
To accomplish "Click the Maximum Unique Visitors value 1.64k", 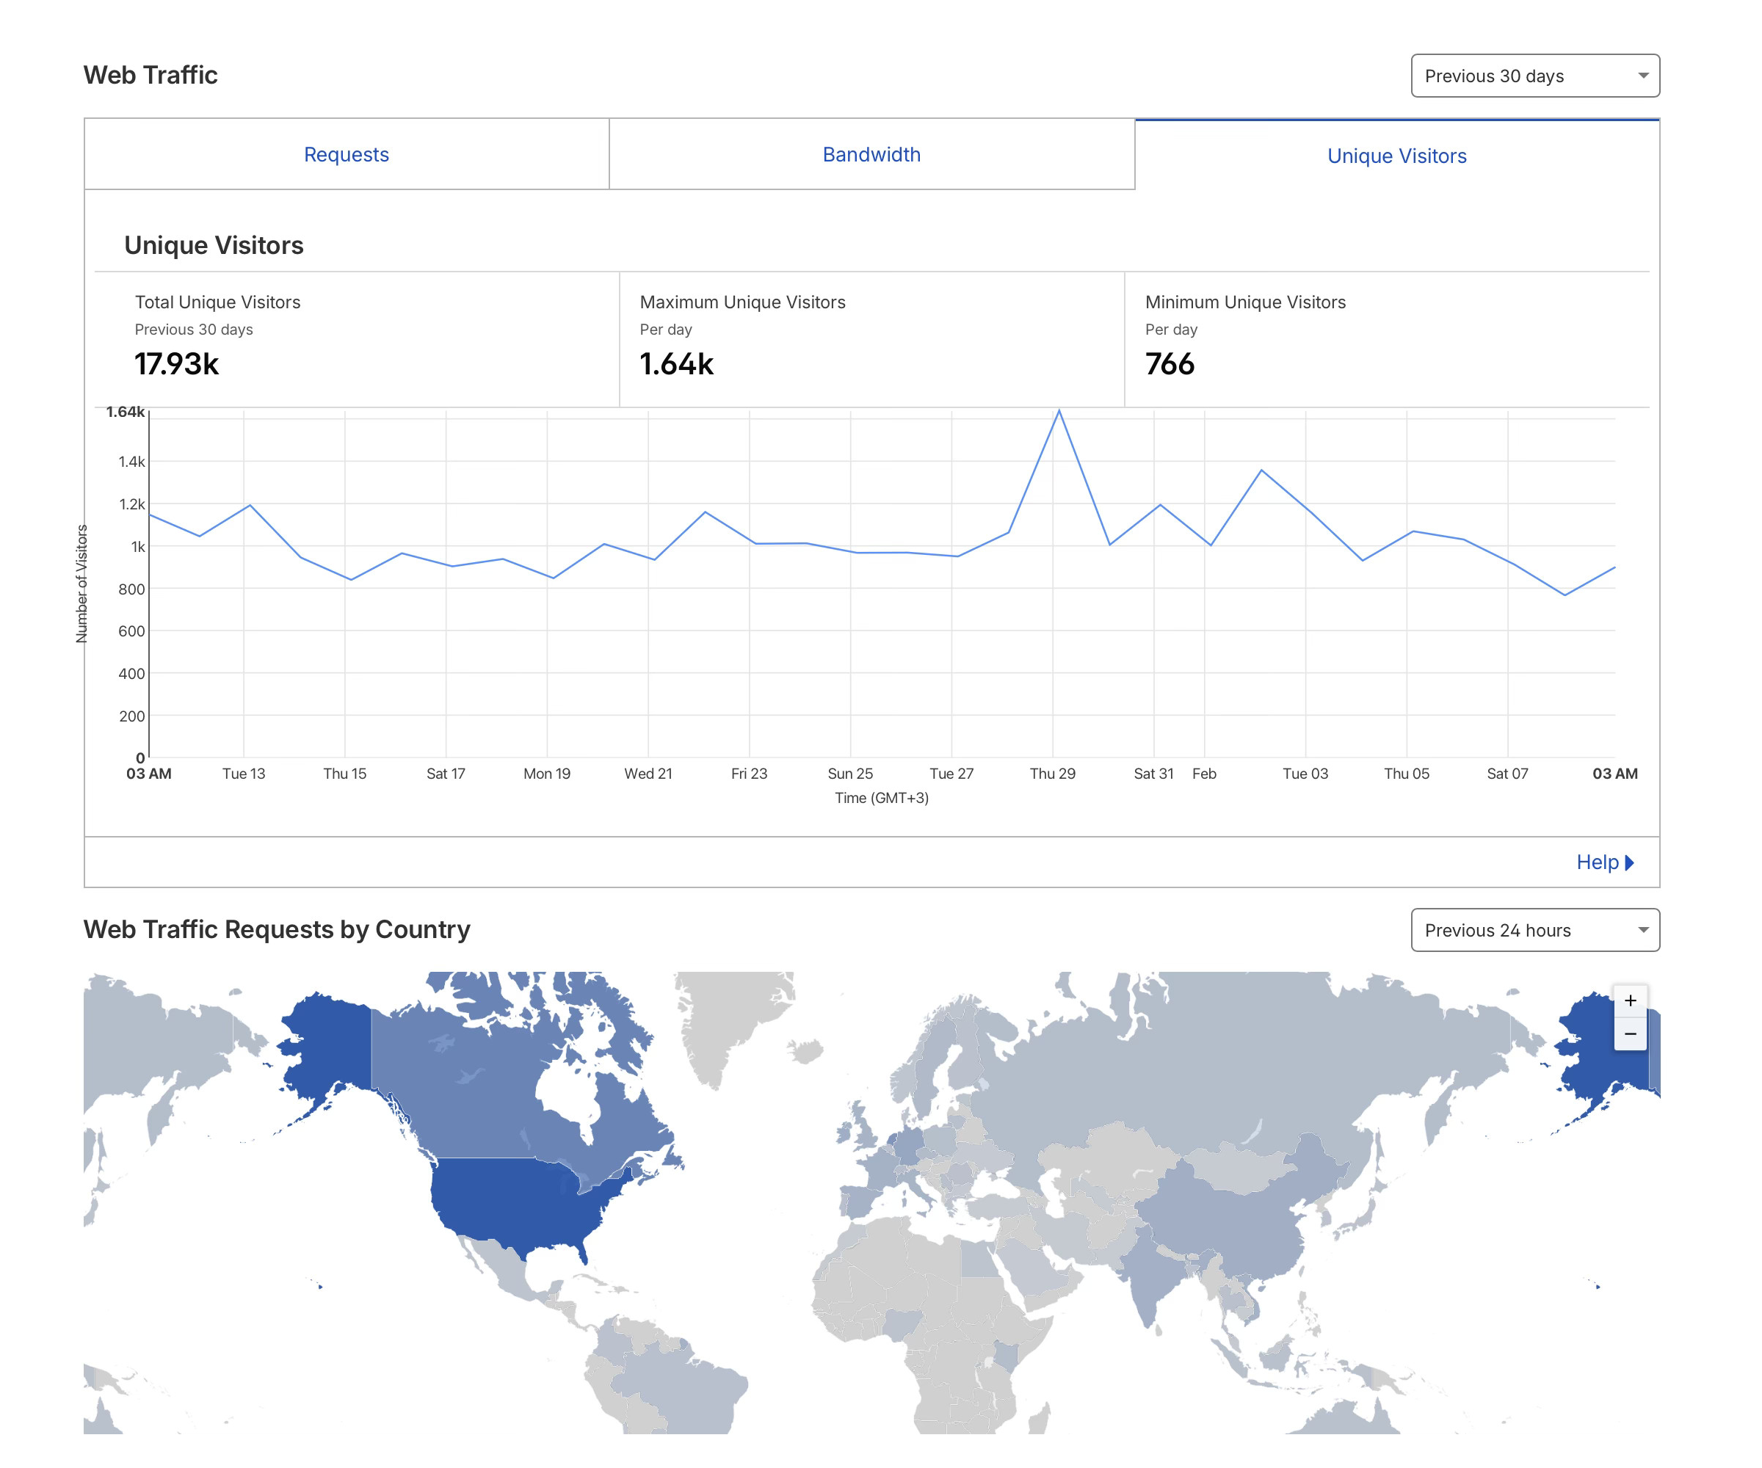I will 675,363.
